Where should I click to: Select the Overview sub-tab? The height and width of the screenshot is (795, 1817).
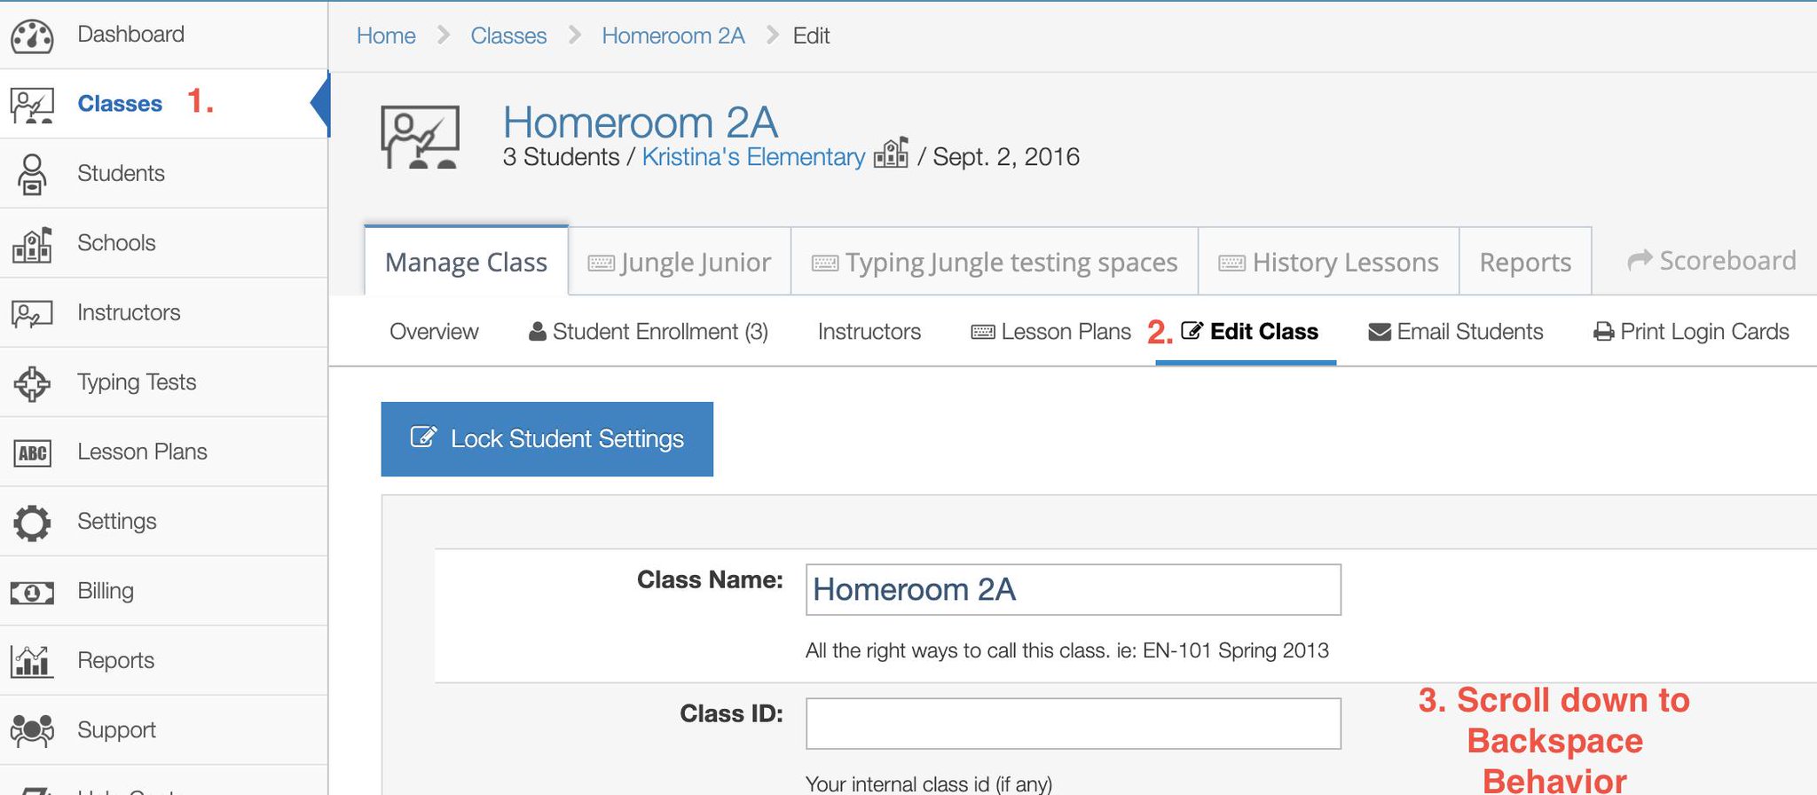click(x=434, y=332)
